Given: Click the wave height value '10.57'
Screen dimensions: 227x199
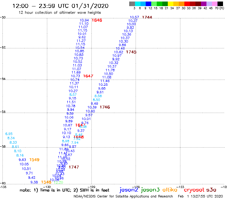Looking at the screenshot, I should 134,17.
